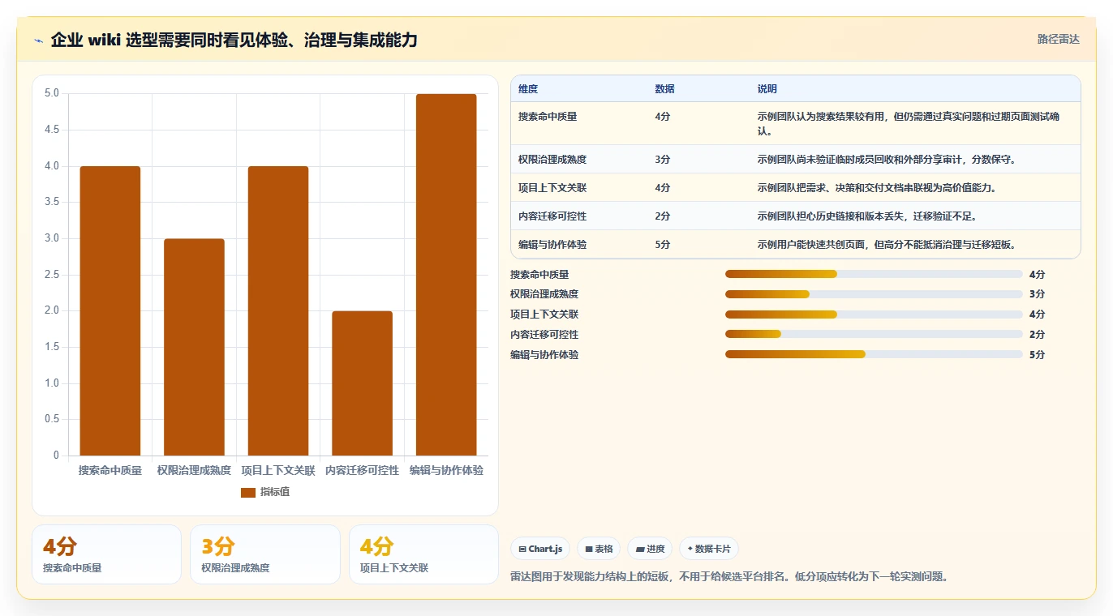1113x616 pixels.
Task: Click the 搜索命中质量 x-axis label
Action: pyautogui.click(x=110, y=470)
